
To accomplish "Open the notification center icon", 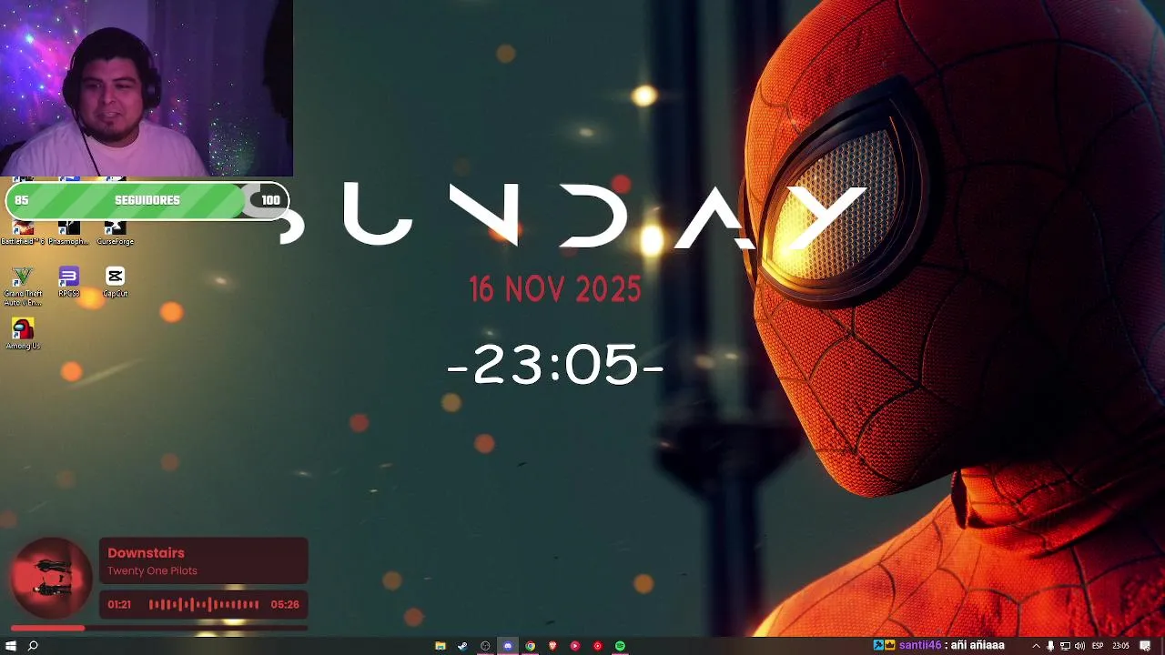I will pos(1145,646).
